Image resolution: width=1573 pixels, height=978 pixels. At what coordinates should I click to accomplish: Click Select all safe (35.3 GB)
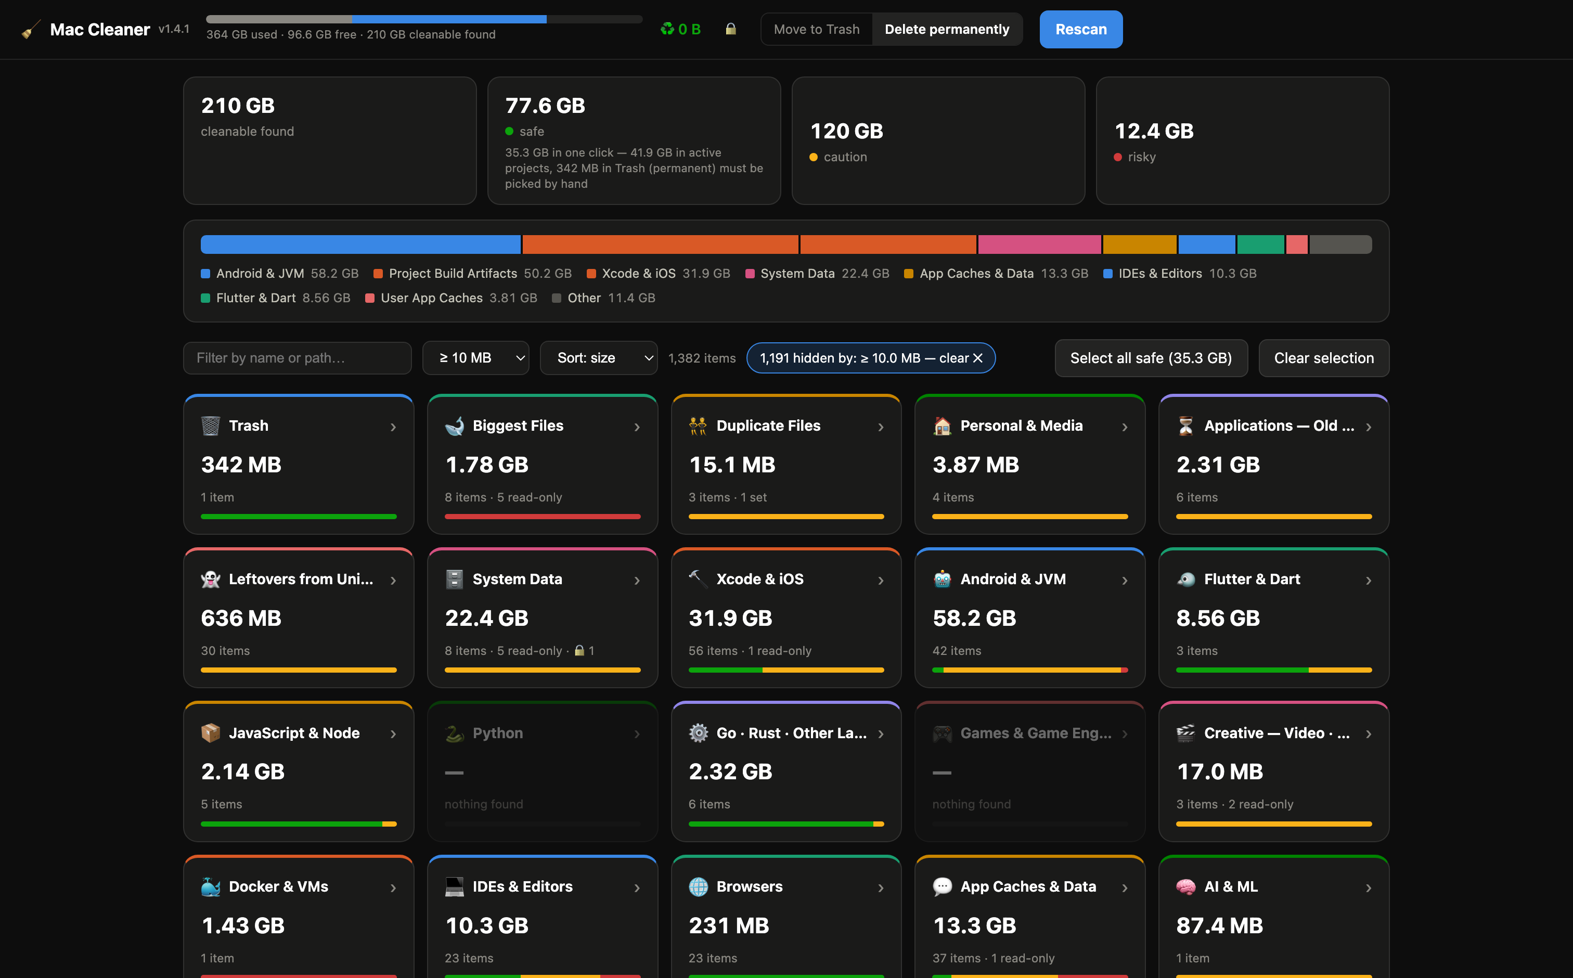click(1151, 358)
